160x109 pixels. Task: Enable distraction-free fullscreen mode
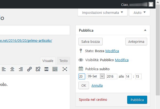pos(65,69)
